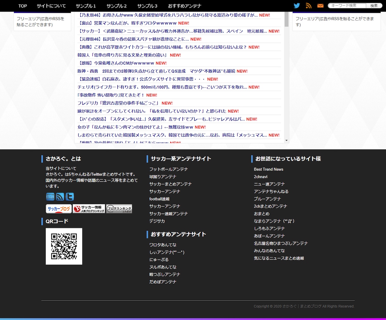
Task: Open サイトについて menu item
Action: (x=51, y=6)
